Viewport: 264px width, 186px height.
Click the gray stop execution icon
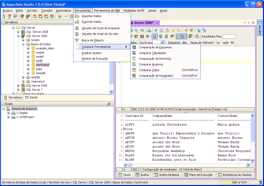pos(148,36)
